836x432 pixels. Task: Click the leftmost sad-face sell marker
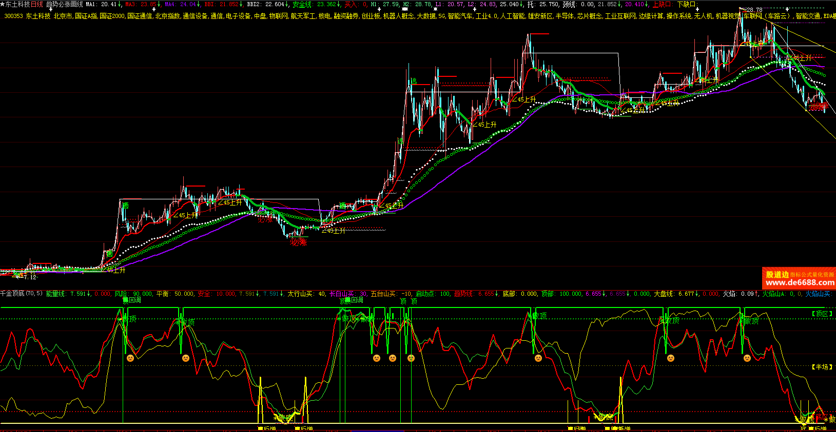point(130,358)
